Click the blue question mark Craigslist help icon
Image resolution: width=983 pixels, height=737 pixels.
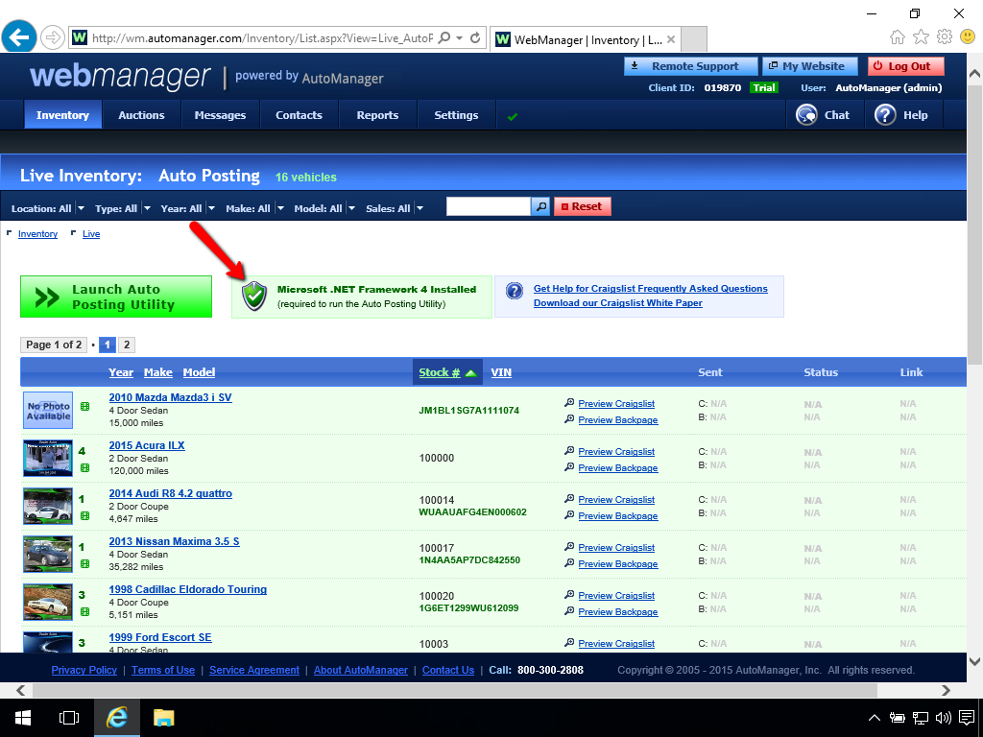(x=515, y=291)
